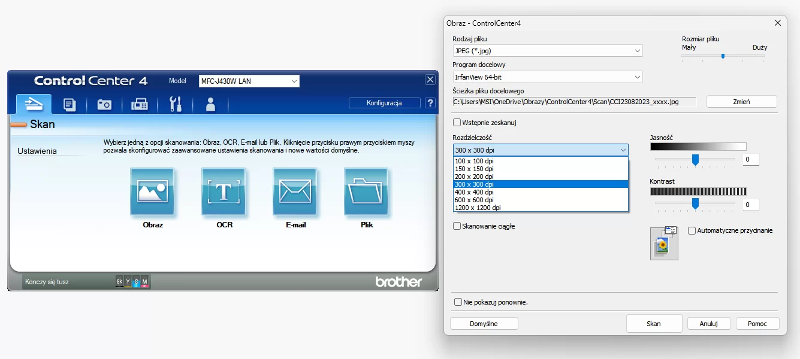
Task: Select the 200 x 200 dpi option
Action: (x=541, y=177)
